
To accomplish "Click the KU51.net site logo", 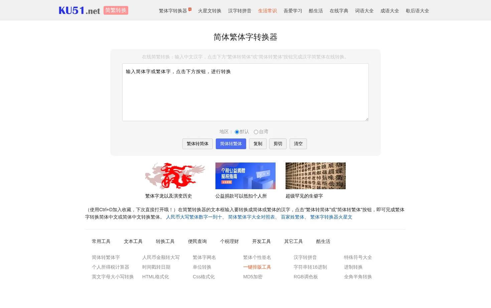I will click(79, 10).
